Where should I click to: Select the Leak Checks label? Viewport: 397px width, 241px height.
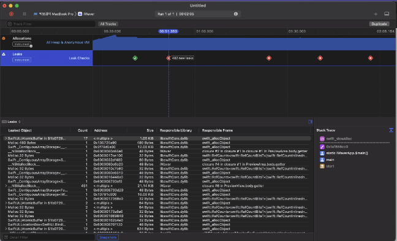(x=79, y=58)
